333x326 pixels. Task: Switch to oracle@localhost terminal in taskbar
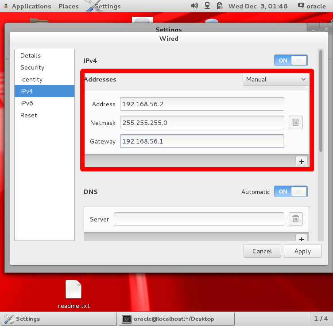click(x=176, y=319)
